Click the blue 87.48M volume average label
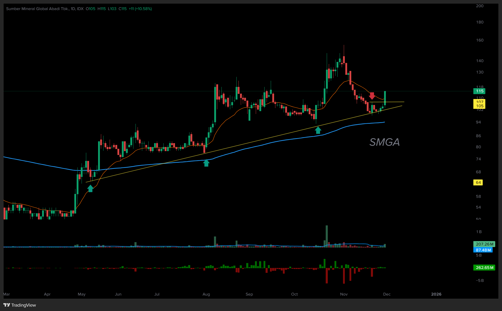Viewport: 502px width, 311px height. coord(483,250)
